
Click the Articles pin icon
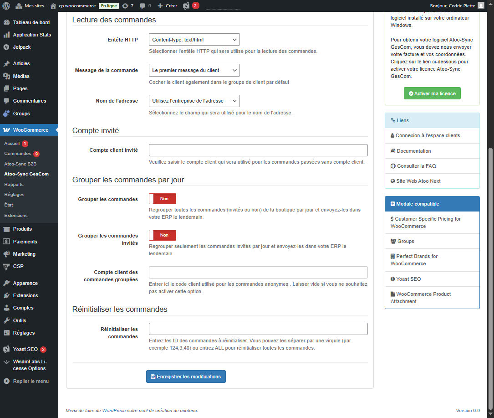click(x=6, y=63)
